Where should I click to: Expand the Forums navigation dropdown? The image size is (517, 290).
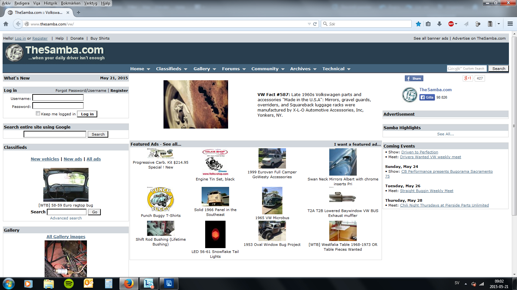(x=234, y=69)
